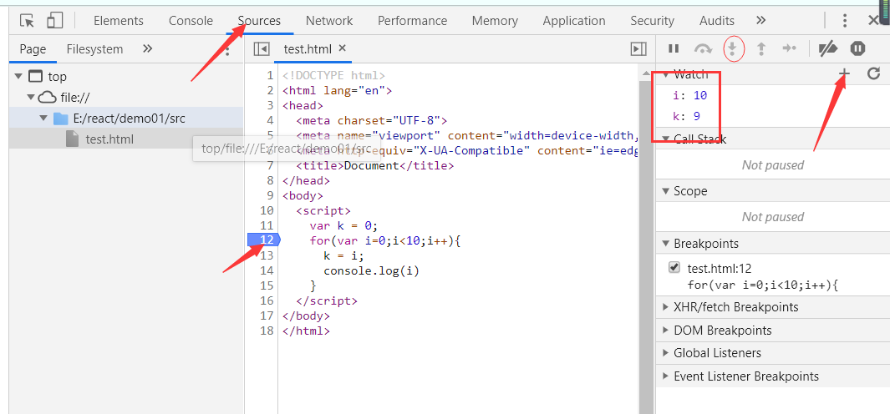Toggle the device toolbar icon
890x414 pixels.
click(54, 21)
